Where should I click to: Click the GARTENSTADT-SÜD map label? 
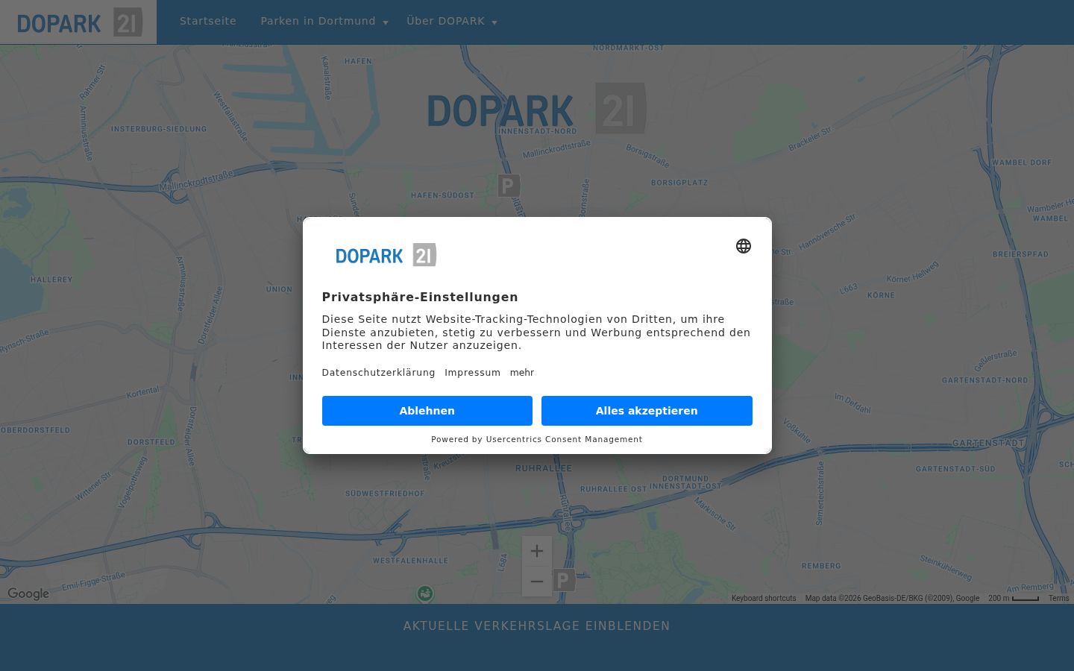[x=955, y=469]
